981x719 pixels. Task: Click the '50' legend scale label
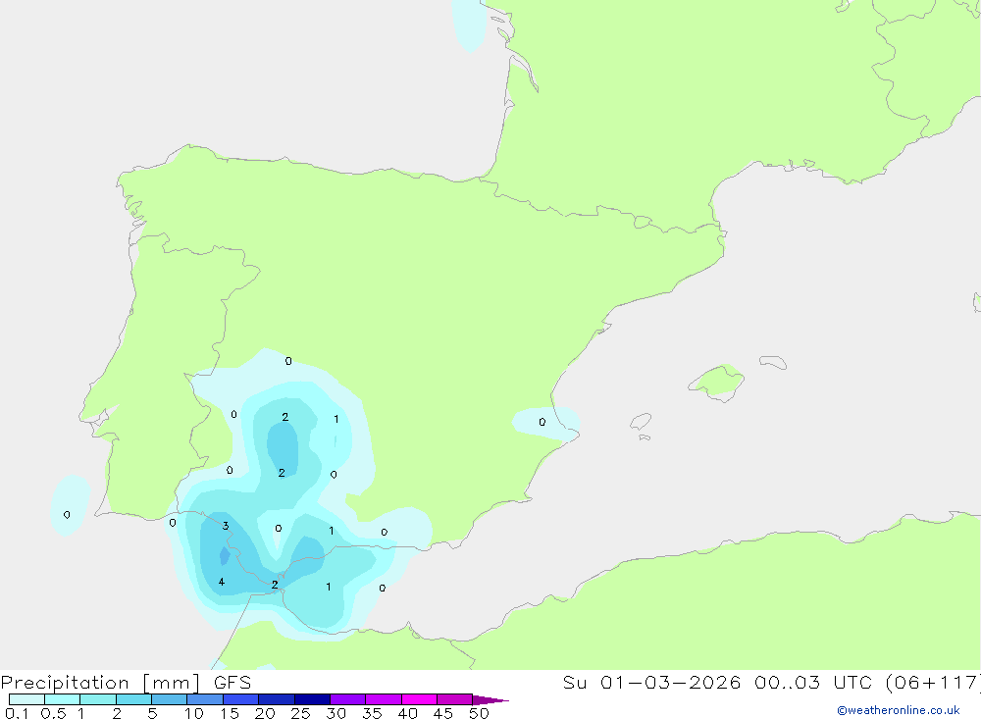(x=479, y=713)
